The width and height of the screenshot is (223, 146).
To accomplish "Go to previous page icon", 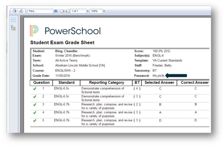I will pyautogui.click(x=68, y=11).
